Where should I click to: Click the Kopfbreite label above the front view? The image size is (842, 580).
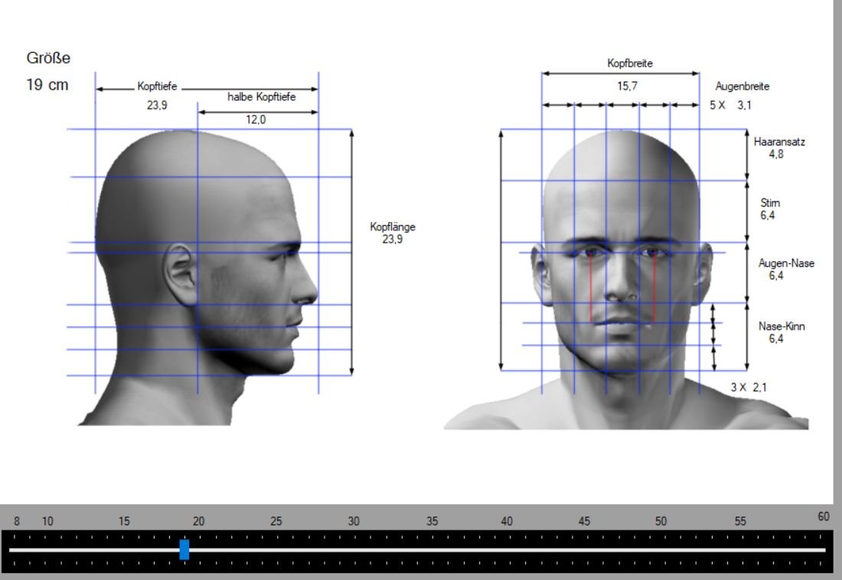630,64
